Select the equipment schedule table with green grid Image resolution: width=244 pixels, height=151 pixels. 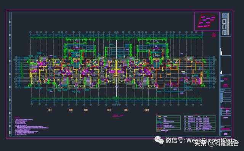click(200, 123)
